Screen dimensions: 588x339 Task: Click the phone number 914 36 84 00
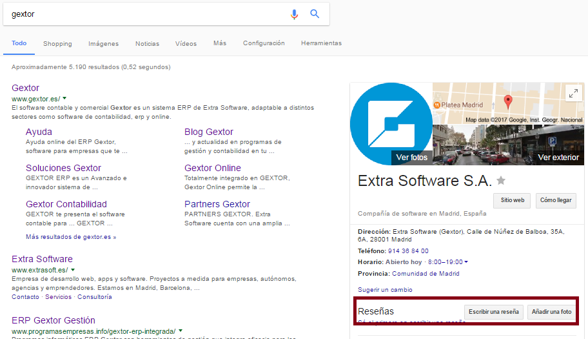(408, 251)
